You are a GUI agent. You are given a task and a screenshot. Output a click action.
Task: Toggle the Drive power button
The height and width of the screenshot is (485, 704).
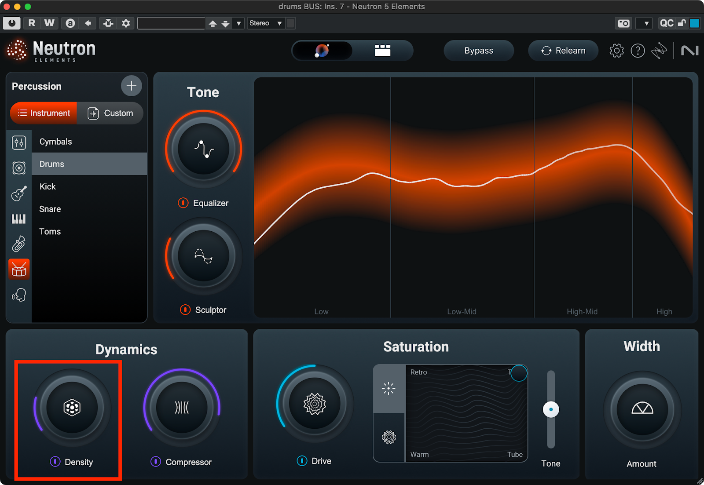pyautogui.click(x=302, y=460)
